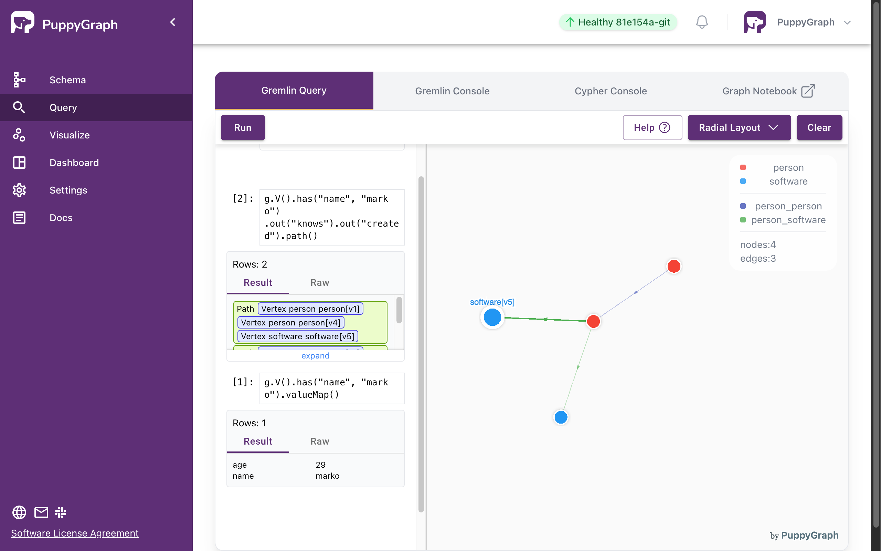
Task: Open the Visualize panel icon
Action: 19,135
